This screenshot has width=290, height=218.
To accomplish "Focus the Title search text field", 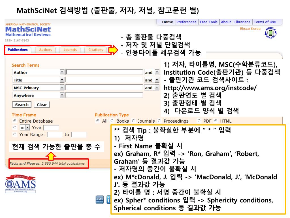I will pyautogui.click(x=104, y=80).
